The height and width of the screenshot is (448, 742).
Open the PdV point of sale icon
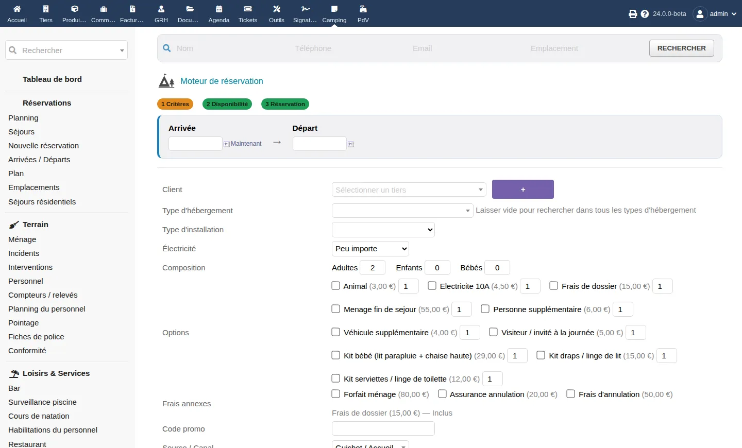coord(363,9)
